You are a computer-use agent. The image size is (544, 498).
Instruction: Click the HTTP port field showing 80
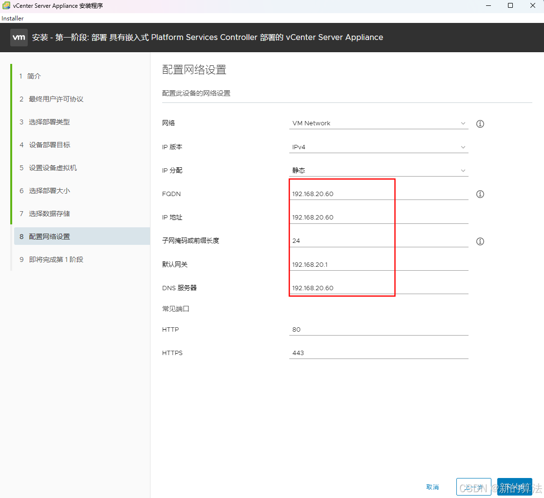click(x=378, y=329)
